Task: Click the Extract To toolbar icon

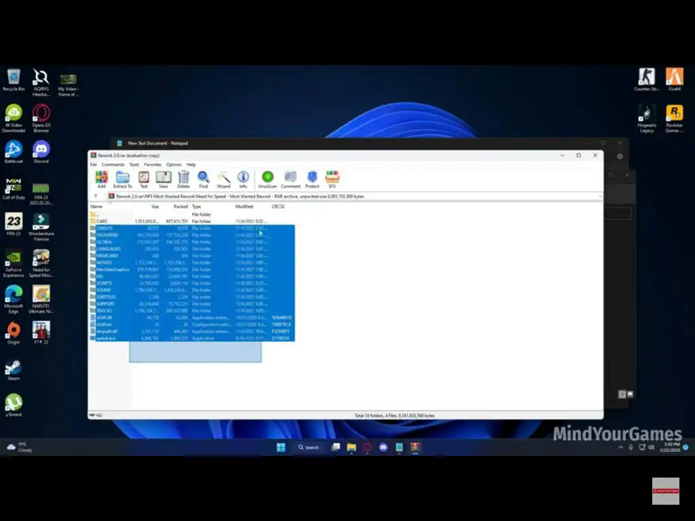Action: 122,179
